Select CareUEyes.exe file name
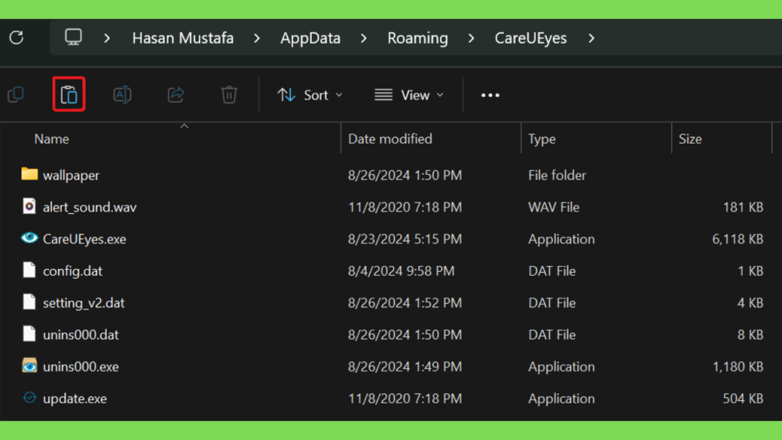This screenshot has height=440, width=782. coord(84,239)
